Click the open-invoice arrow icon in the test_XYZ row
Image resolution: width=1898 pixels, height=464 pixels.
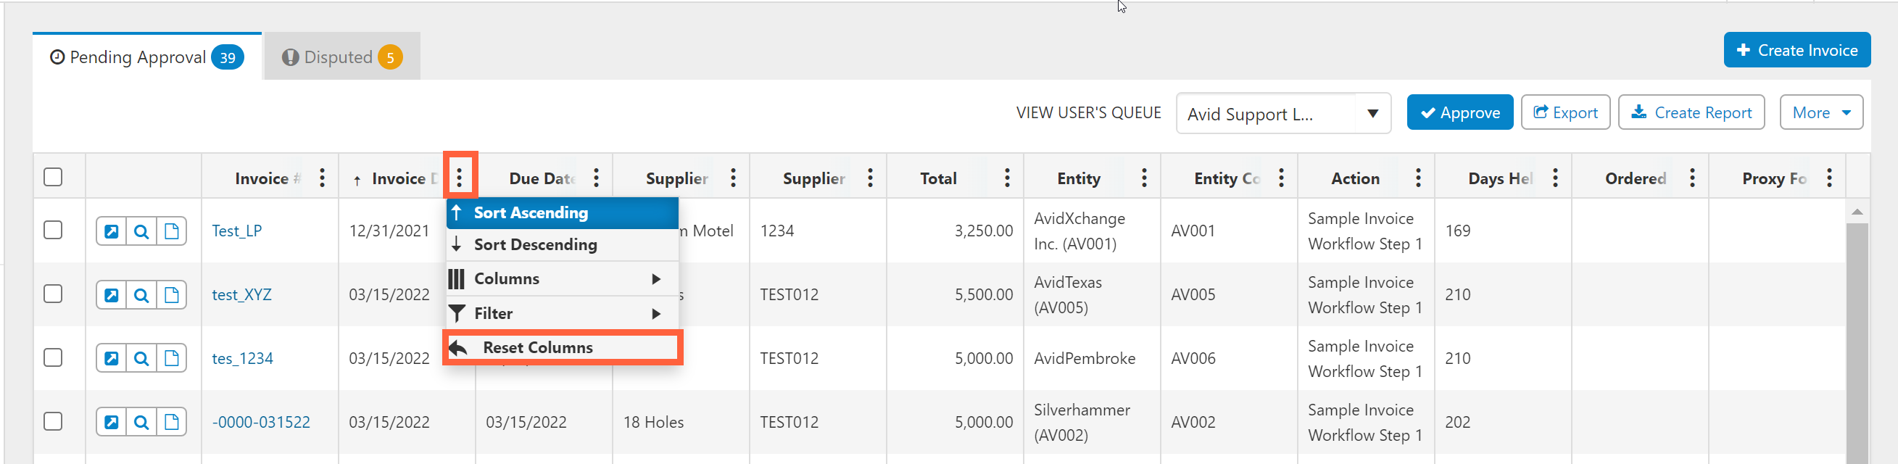pyautogui.click(x=111, y=295)
